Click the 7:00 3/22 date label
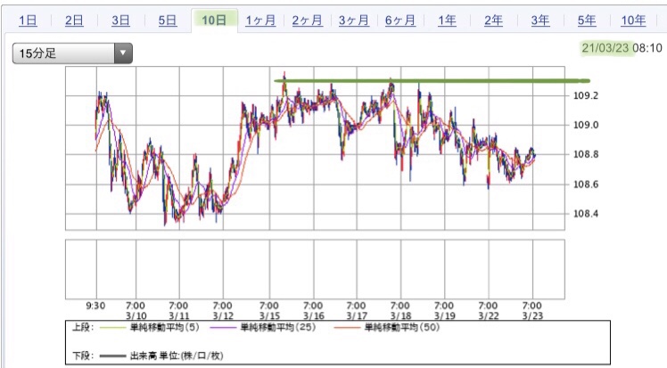Image resolution: width=667 pixels, height=368 pixels. tap(488, 311)
